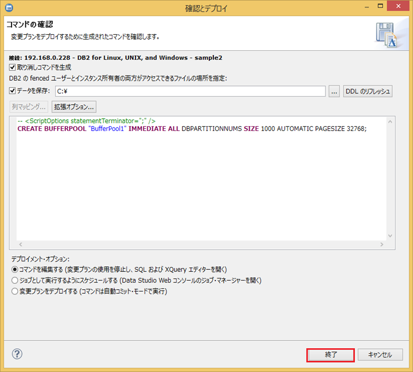Click the "BufferPool1" name in SQL

108,129
